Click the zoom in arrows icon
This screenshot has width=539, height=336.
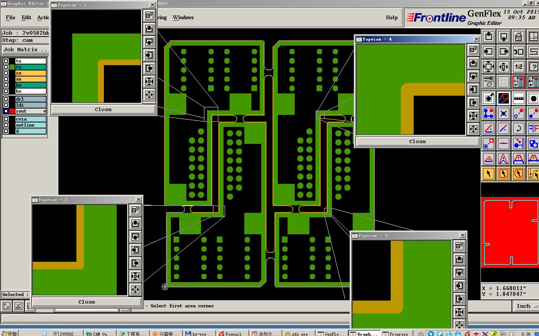coord(489,67)
